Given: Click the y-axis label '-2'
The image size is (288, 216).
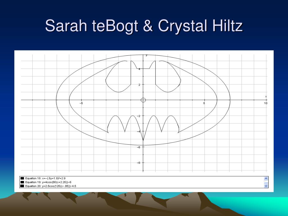Looking at the screenshot, I should coord(138,116).
